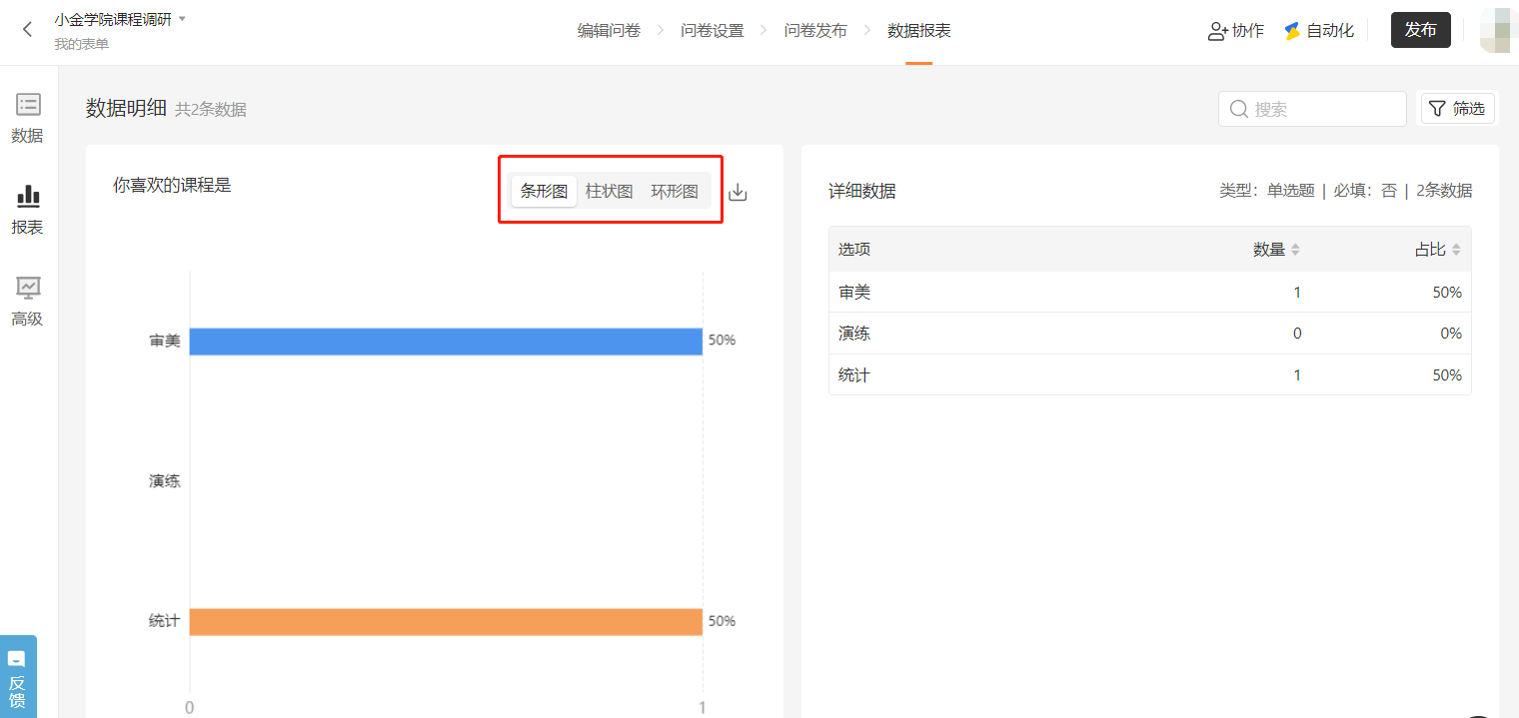
Task: Click the 审美 row in the table
Action: (1149, 292)
